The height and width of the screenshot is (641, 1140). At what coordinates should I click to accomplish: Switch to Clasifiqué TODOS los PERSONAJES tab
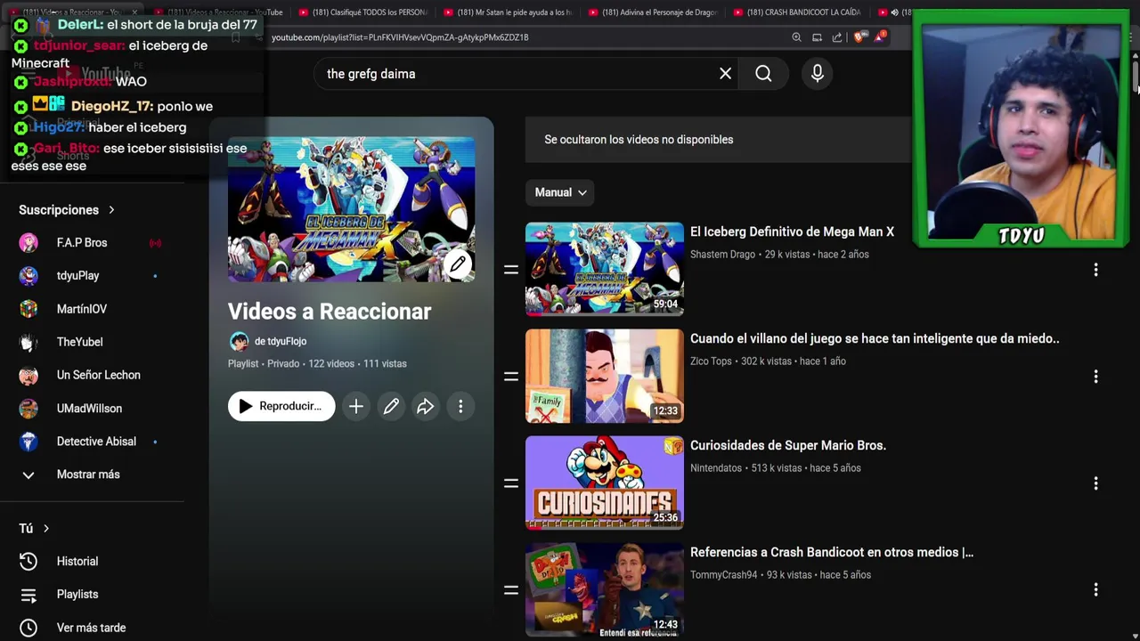coord(363,12)
